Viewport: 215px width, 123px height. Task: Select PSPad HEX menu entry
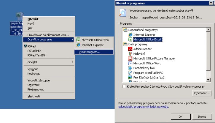pos(49,51)
